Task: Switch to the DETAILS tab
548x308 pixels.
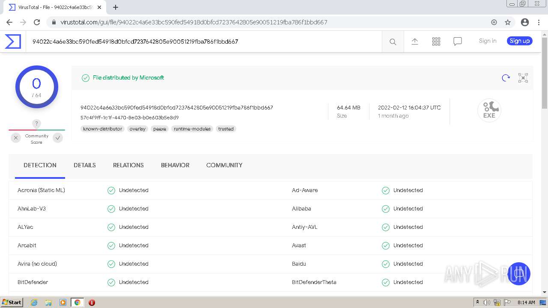Action: 85,165
